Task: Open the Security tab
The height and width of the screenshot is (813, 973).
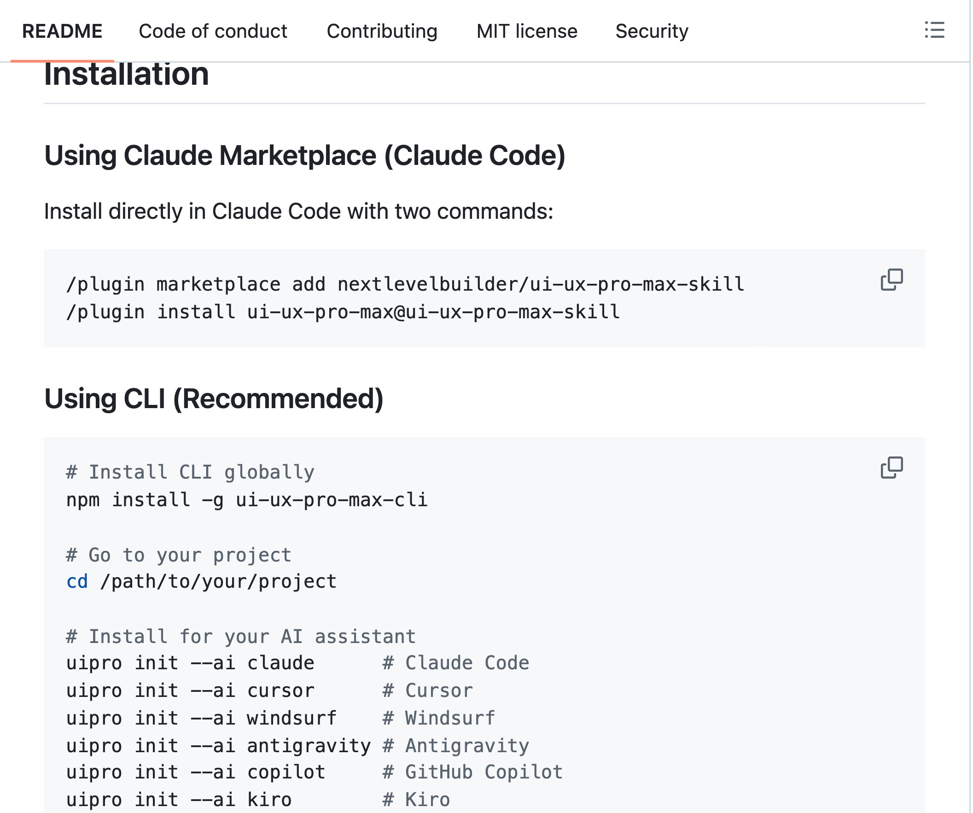Action: (x=653, y=31)
